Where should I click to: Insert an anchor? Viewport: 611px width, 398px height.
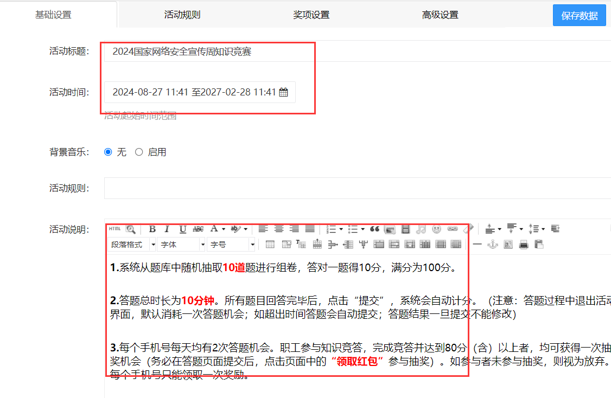click(493, 245)
